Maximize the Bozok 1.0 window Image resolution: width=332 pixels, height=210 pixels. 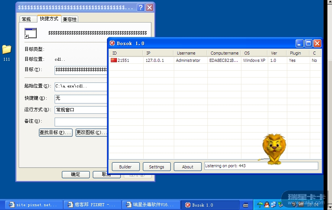(308, 44)
